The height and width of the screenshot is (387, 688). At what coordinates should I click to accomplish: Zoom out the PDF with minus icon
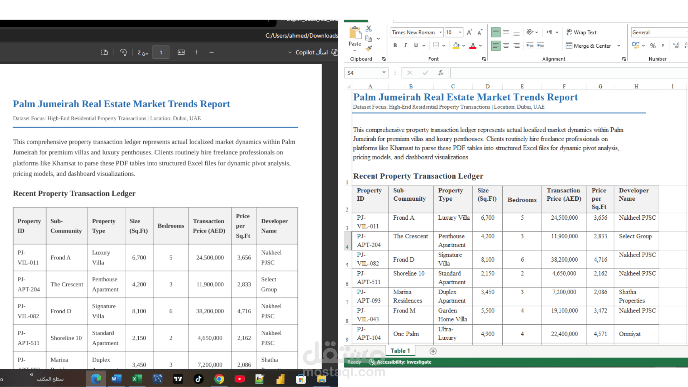[x=212, y=52]
